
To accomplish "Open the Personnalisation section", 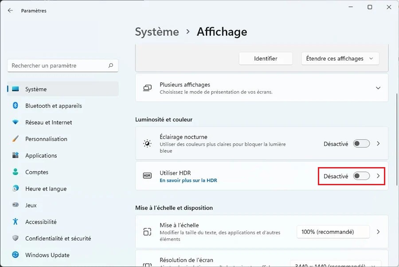I will [x=63, y=139].
